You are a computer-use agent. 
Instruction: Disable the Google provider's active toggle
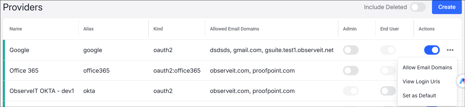tap(432, 50)
